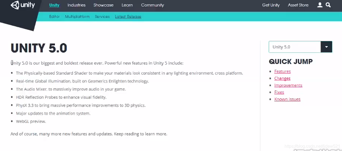This screenshot has width=342, height=151.
Task: Click the Unity 5.0 version field
Action: tap(295, 47)
